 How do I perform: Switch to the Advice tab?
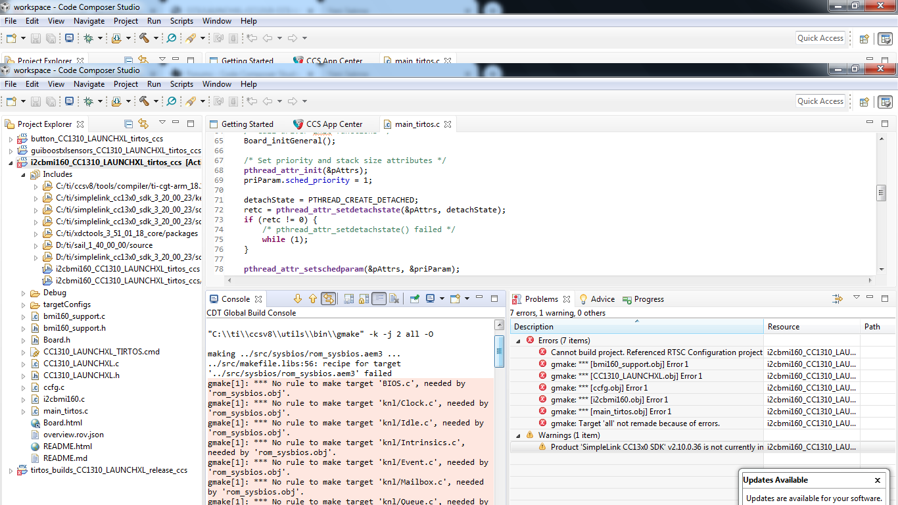click(x=602, y=299)
